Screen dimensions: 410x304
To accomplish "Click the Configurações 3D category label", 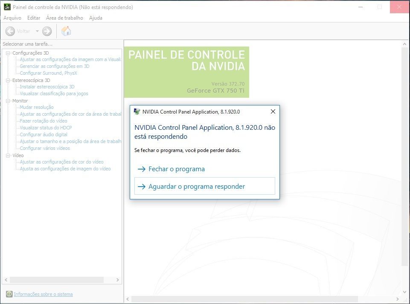I will pyautogui.click(x=31, y=53).
